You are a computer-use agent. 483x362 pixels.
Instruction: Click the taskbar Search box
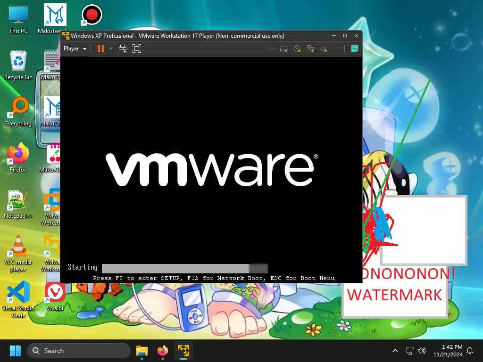pos(79,351)
